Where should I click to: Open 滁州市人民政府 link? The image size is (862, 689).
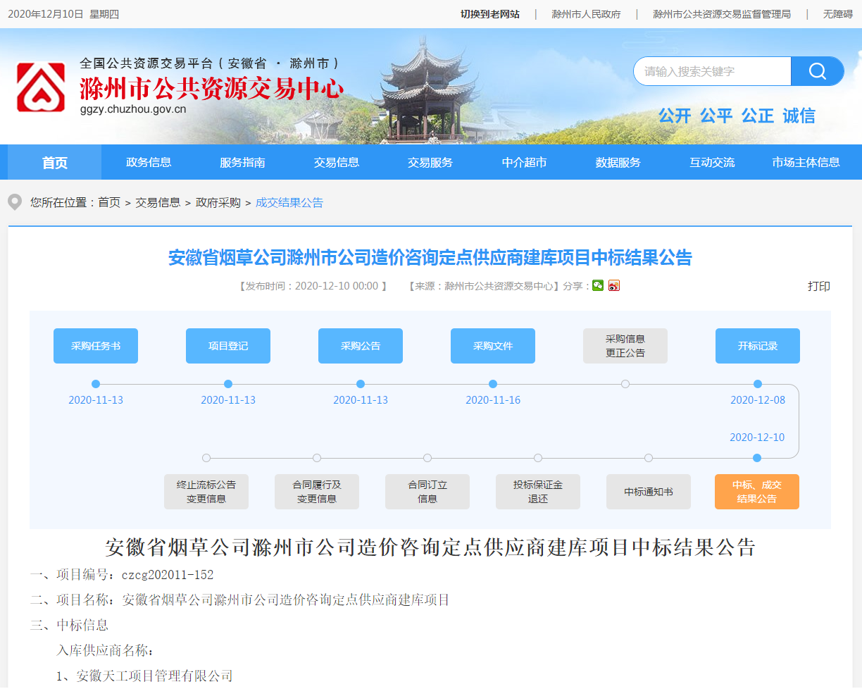click(586, 14)
